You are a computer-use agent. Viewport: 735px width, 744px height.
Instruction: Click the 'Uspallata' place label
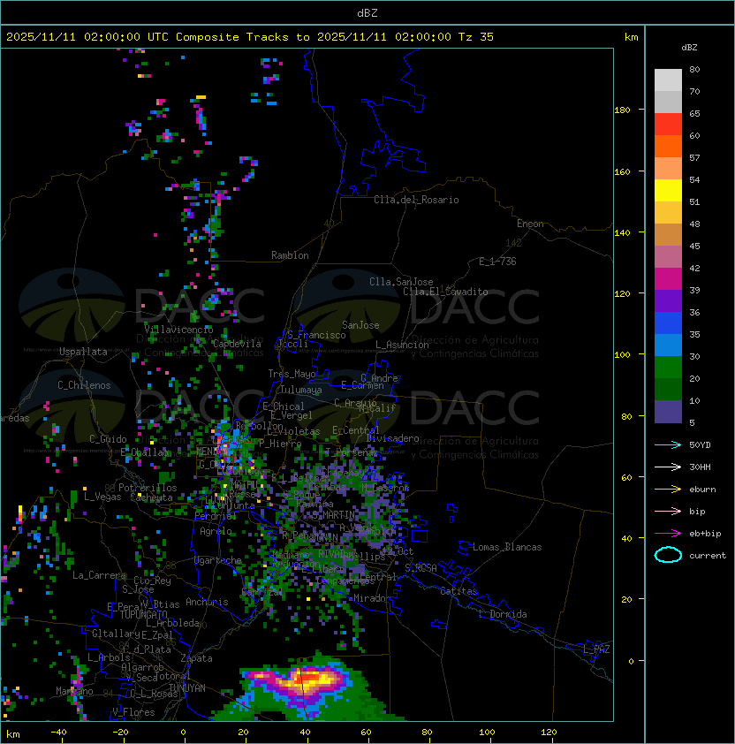pyautogui.click(x=83, y=352)
